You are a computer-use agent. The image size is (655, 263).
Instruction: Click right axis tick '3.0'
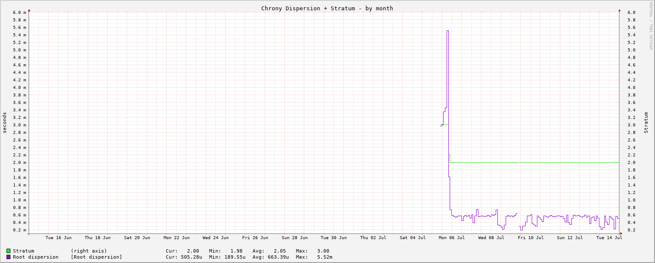coord(632,125)
